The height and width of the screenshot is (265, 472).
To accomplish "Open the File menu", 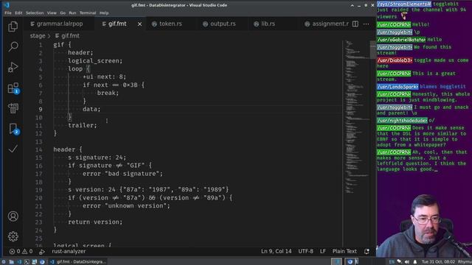I will [x=8, y=13].
